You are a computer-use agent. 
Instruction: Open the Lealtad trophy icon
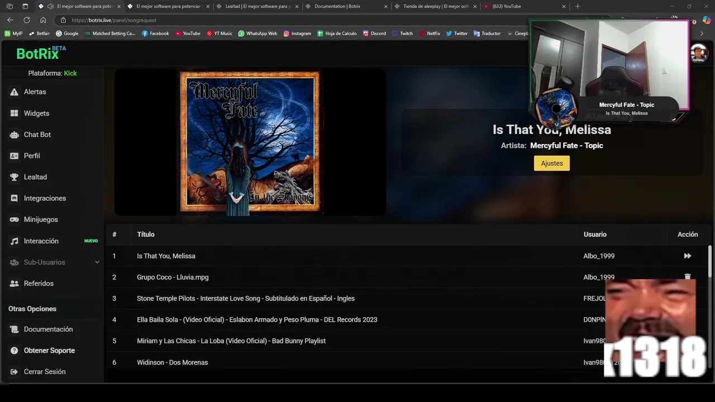click(14, 177)
